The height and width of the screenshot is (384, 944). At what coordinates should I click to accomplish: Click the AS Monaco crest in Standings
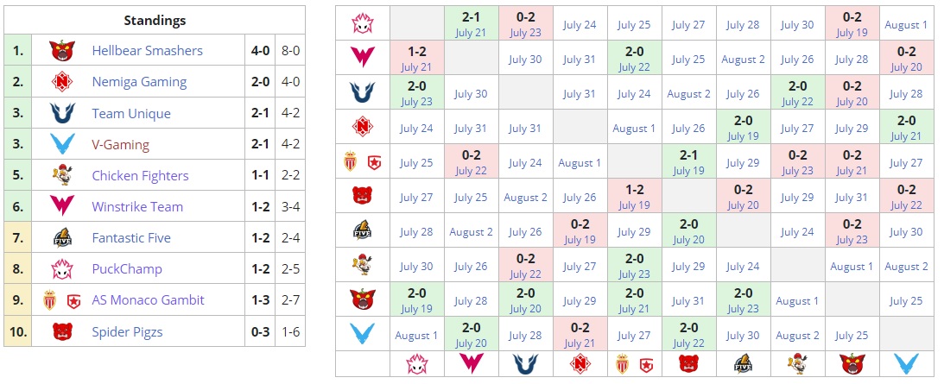[48, 300]
